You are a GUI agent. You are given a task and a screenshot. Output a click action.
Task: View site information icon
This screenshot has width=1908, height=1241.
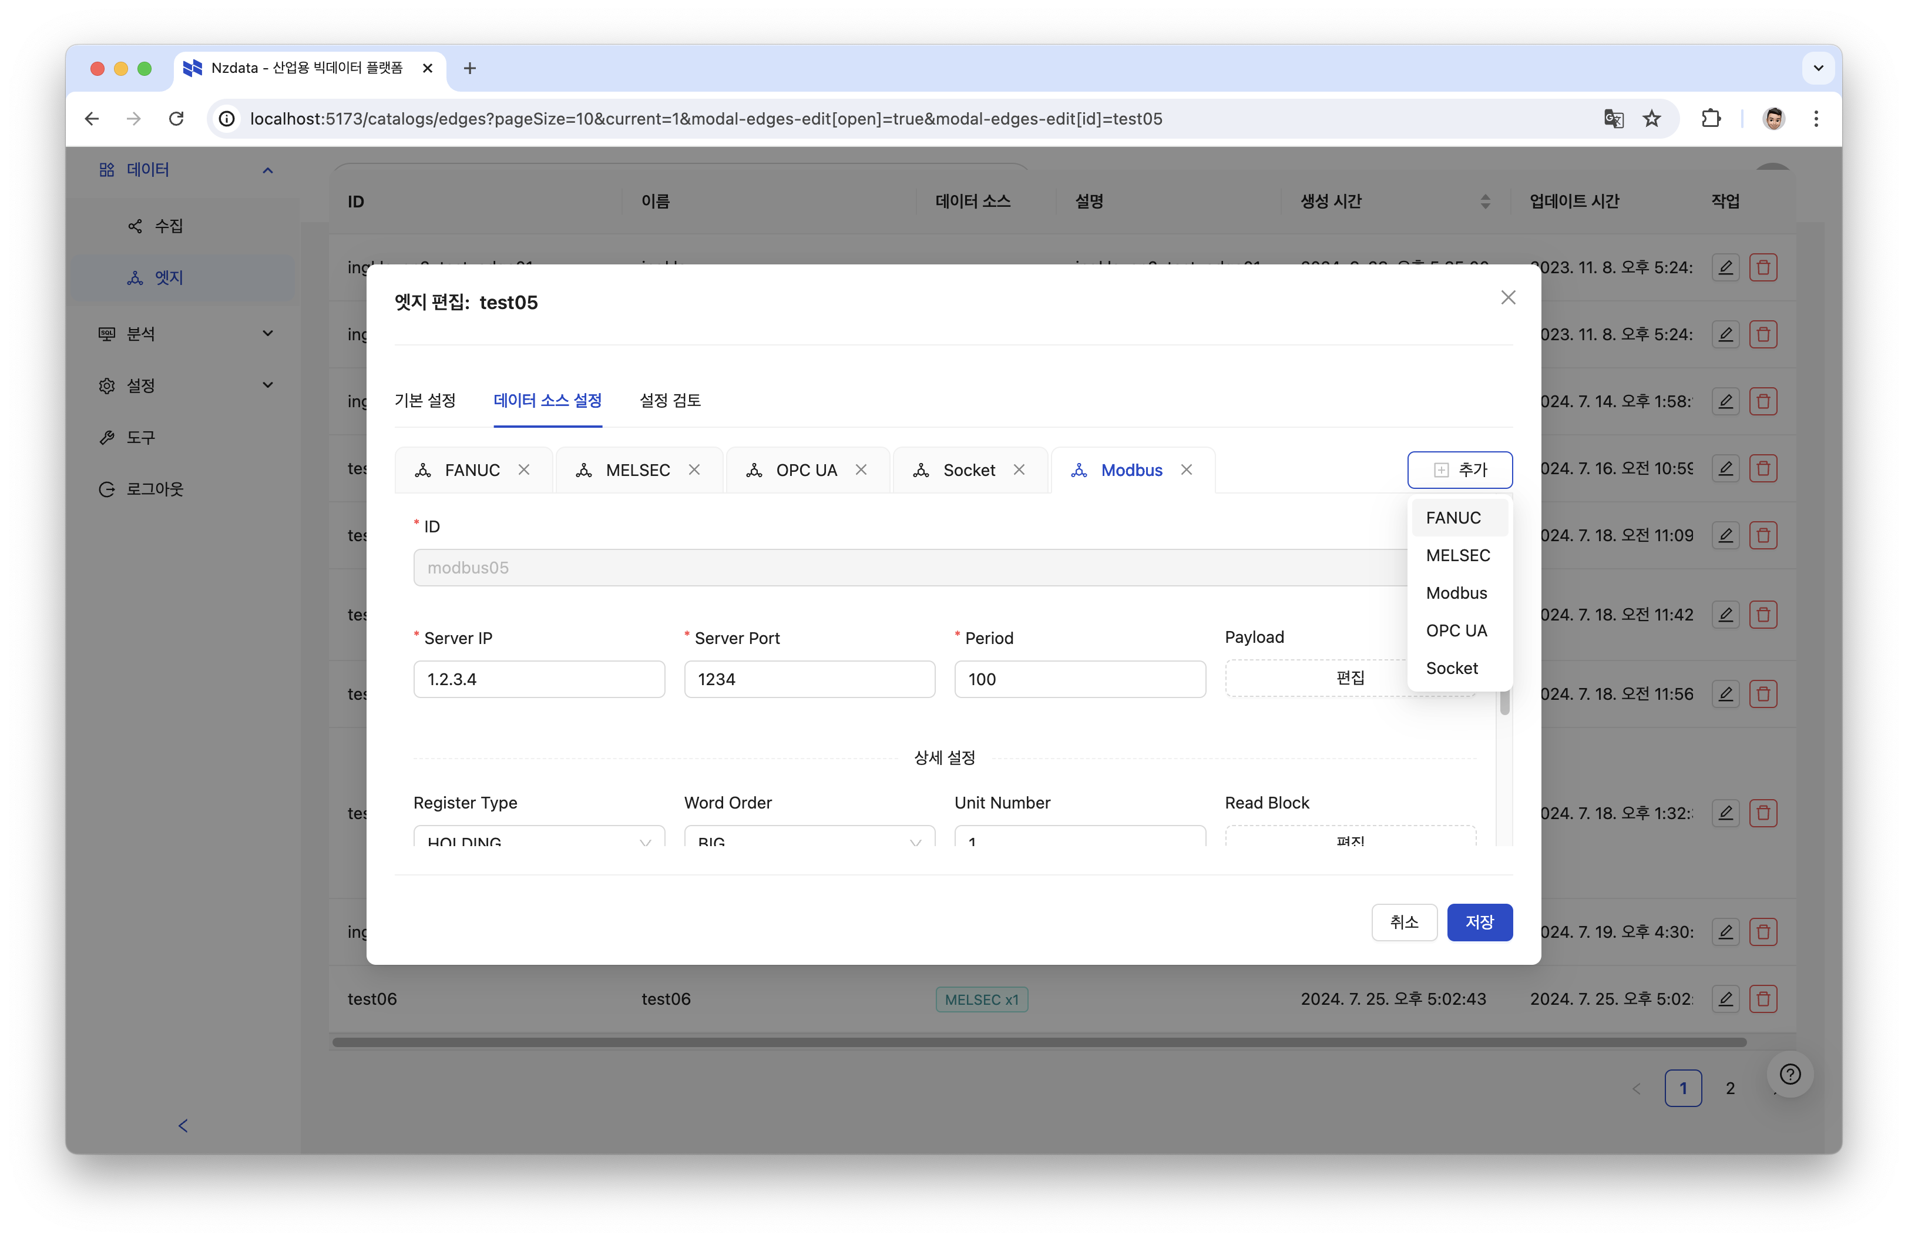[x=228, y=119]
